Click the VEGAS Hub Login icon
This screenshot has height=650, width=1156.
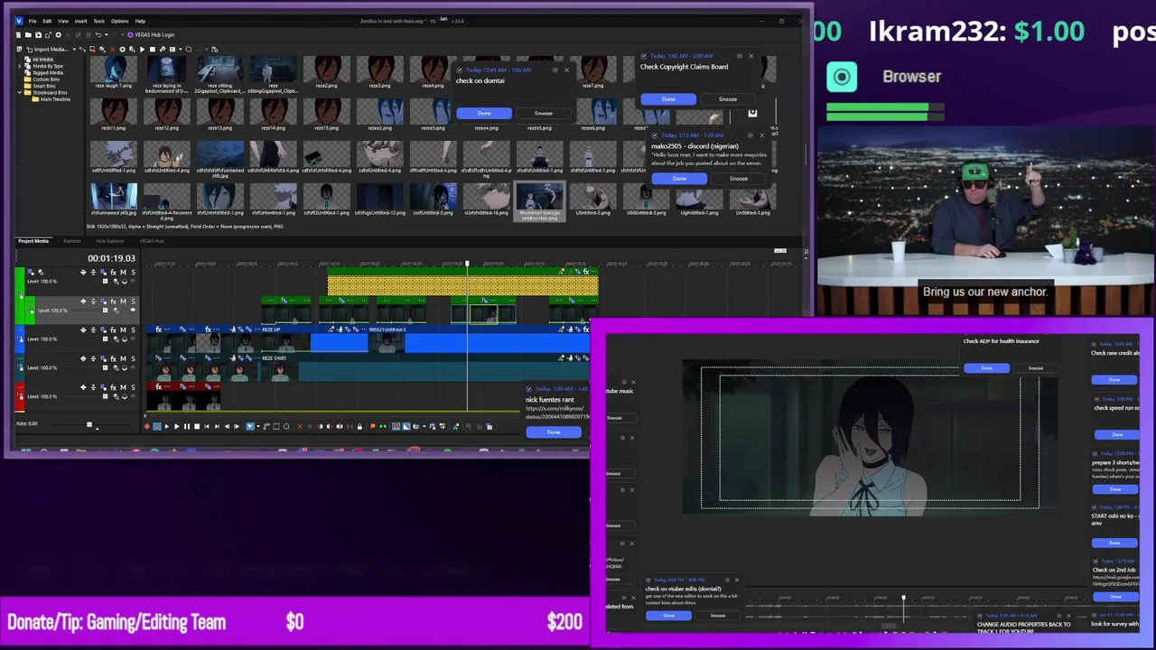(x=130, y=35)
